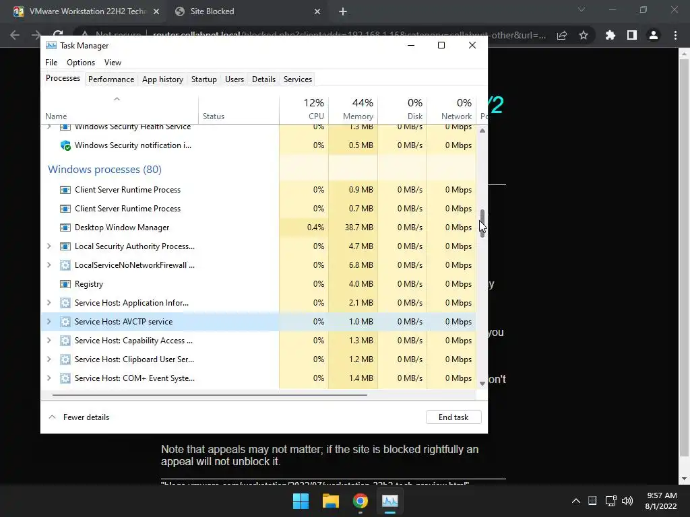Switch to the Startup tab
The image size is (690, 517).
click(x=203, y=79)
